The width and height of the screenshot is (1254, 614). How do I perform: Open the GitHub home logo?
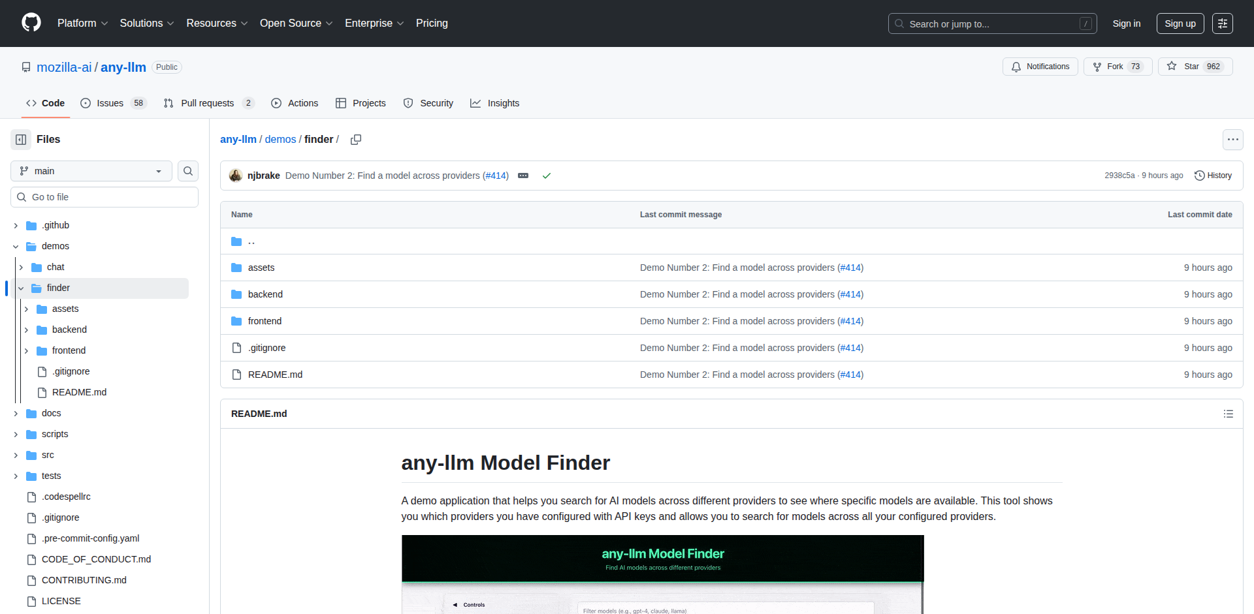point(31,23)
